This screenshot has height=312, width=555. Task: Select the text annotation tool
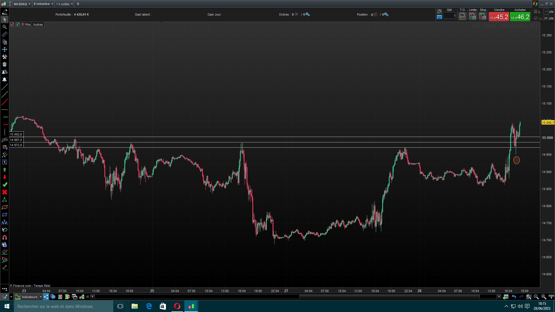5,162
